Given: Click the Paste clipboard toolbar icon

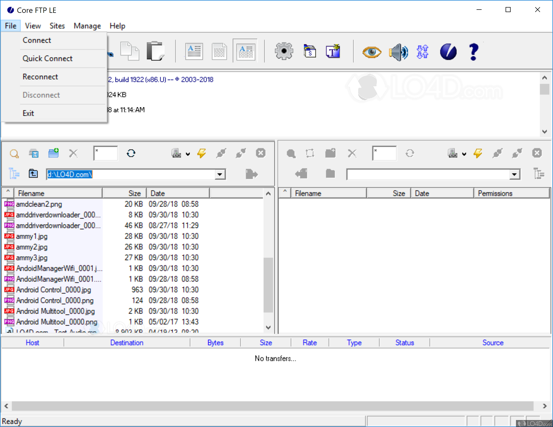Looking at the screenshot, I should [x=155, y=51].
